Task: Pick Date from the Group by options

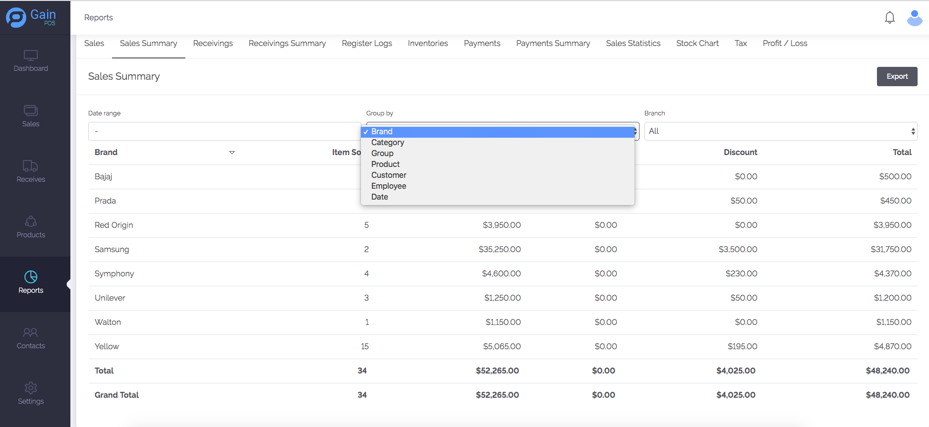Action: (380, 197)
